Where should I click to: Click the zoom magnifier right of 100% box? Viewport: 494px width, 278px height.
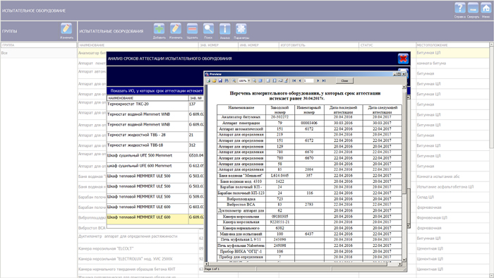pos(254,80)
